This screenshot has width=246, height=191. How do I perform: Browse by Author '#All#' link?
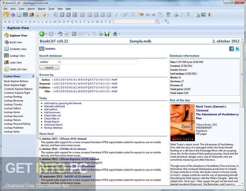click(x=114, y=80)
